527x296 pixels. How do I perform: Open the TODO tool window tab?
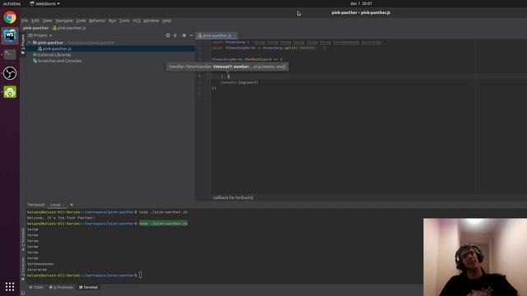pos(36,287)
